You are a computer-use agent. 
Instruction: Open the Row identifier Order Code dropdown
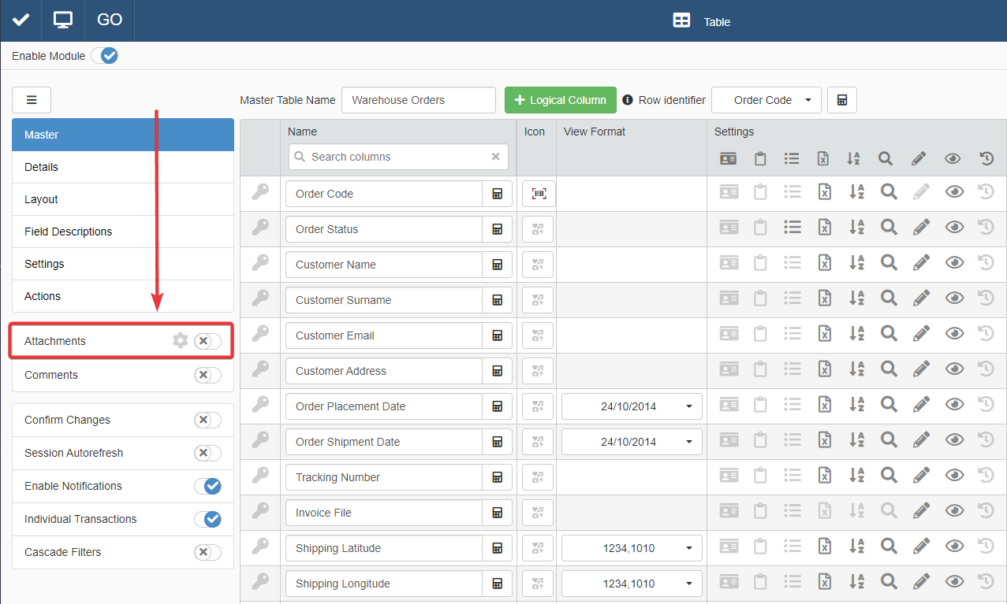click(766, 100)
